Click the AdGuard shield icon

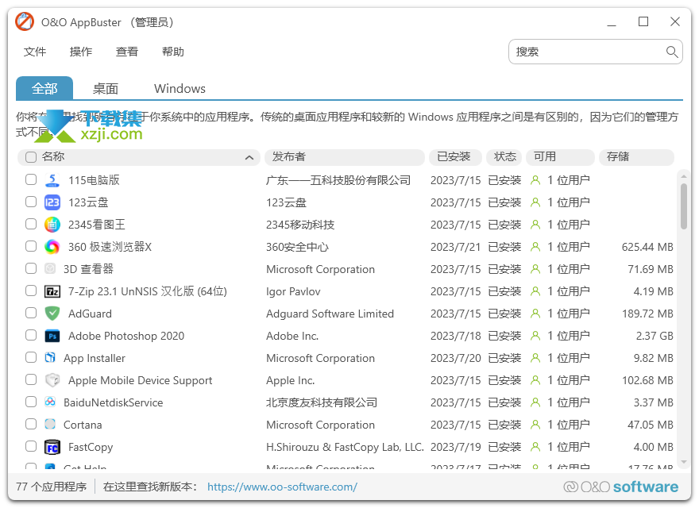pyautogui.click(x=52, y=314)
